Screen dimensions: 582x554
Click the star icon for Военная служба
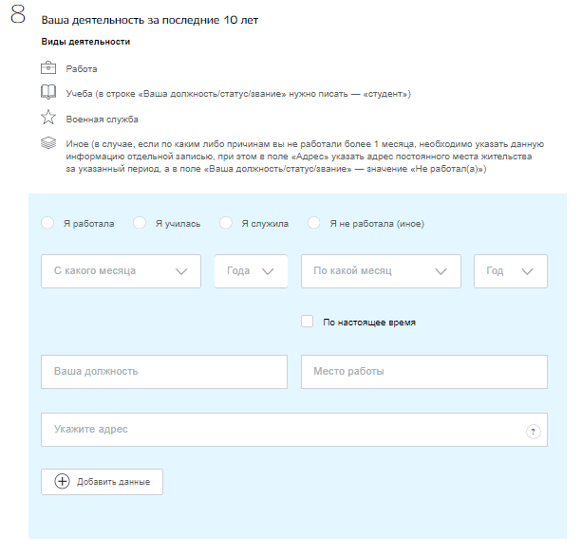pyautogui.click(x=48, y=118)
